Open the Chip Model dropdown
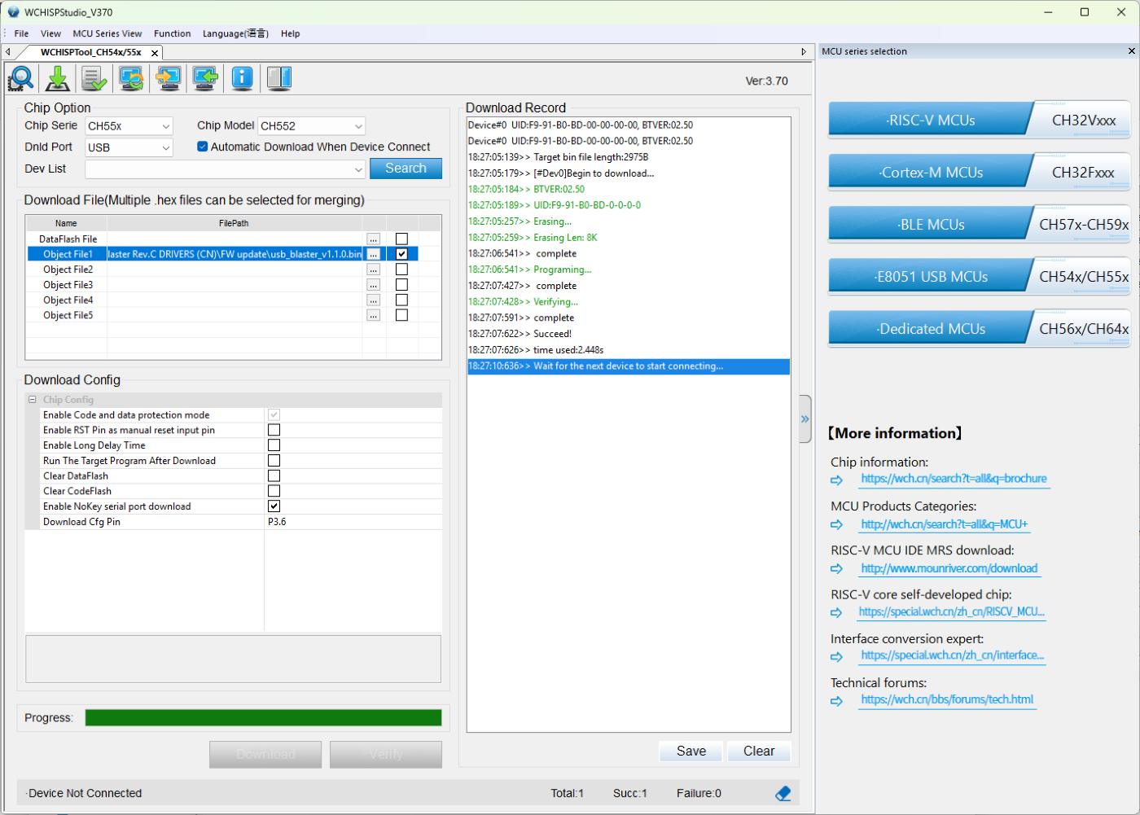1140x815 pixels. (311, 126)
